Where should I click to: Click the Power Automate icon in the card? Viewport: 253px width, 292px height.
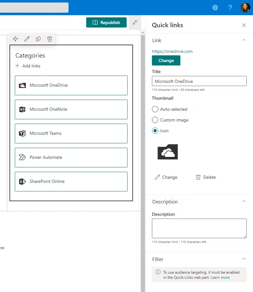pyautogui.click(x=22, y=157)
